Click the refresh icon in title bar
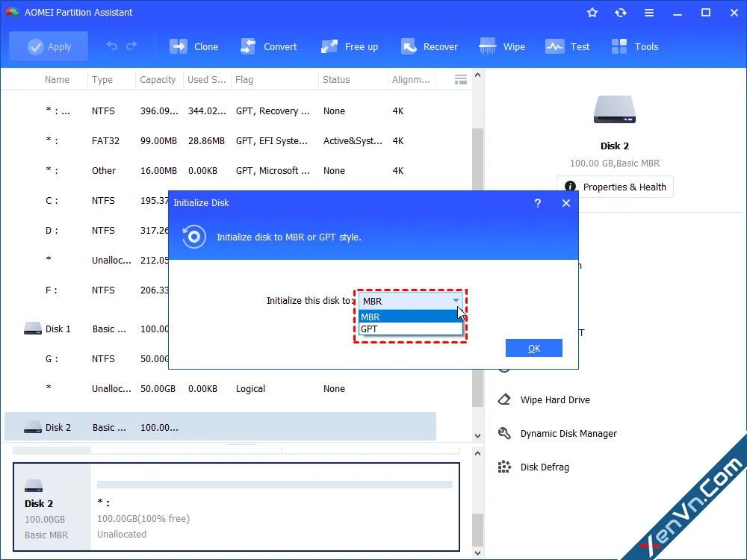 [x=620, y=13]
